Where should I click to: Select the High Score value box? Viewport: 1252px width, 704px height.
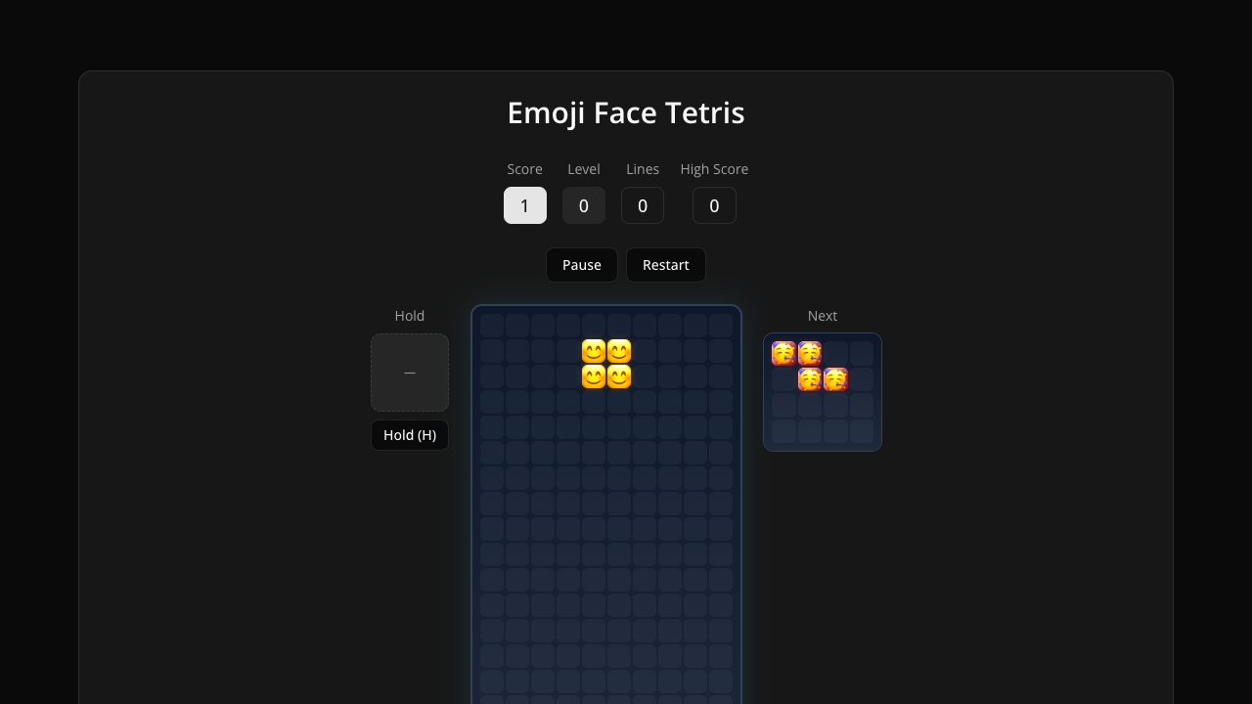714,205
